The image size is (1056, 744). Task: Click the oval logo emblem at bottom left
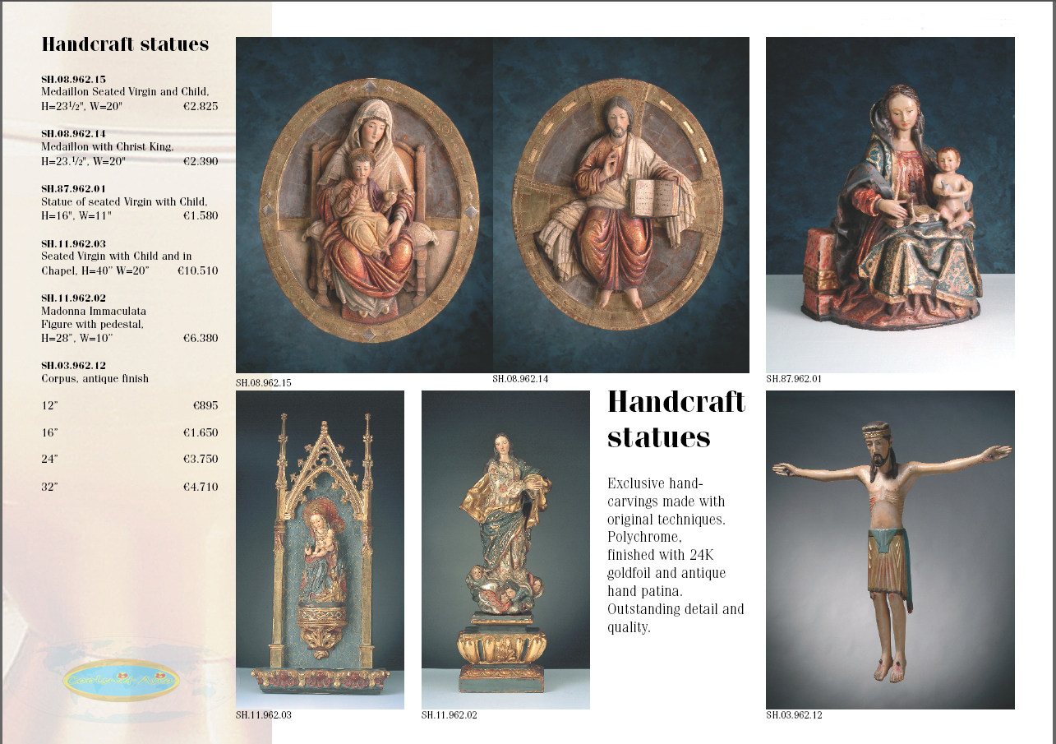[121, 680]
